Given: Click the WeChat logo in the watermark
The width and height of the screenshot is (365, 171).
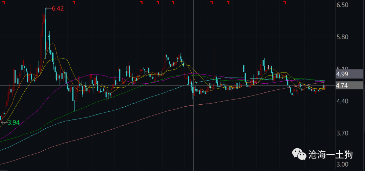Looking at the screenshot, I should pyautogui.click(x=299, y=154).
